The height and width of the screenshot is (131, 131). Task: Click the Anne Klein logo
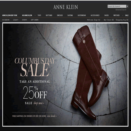(x=65, y=7)
